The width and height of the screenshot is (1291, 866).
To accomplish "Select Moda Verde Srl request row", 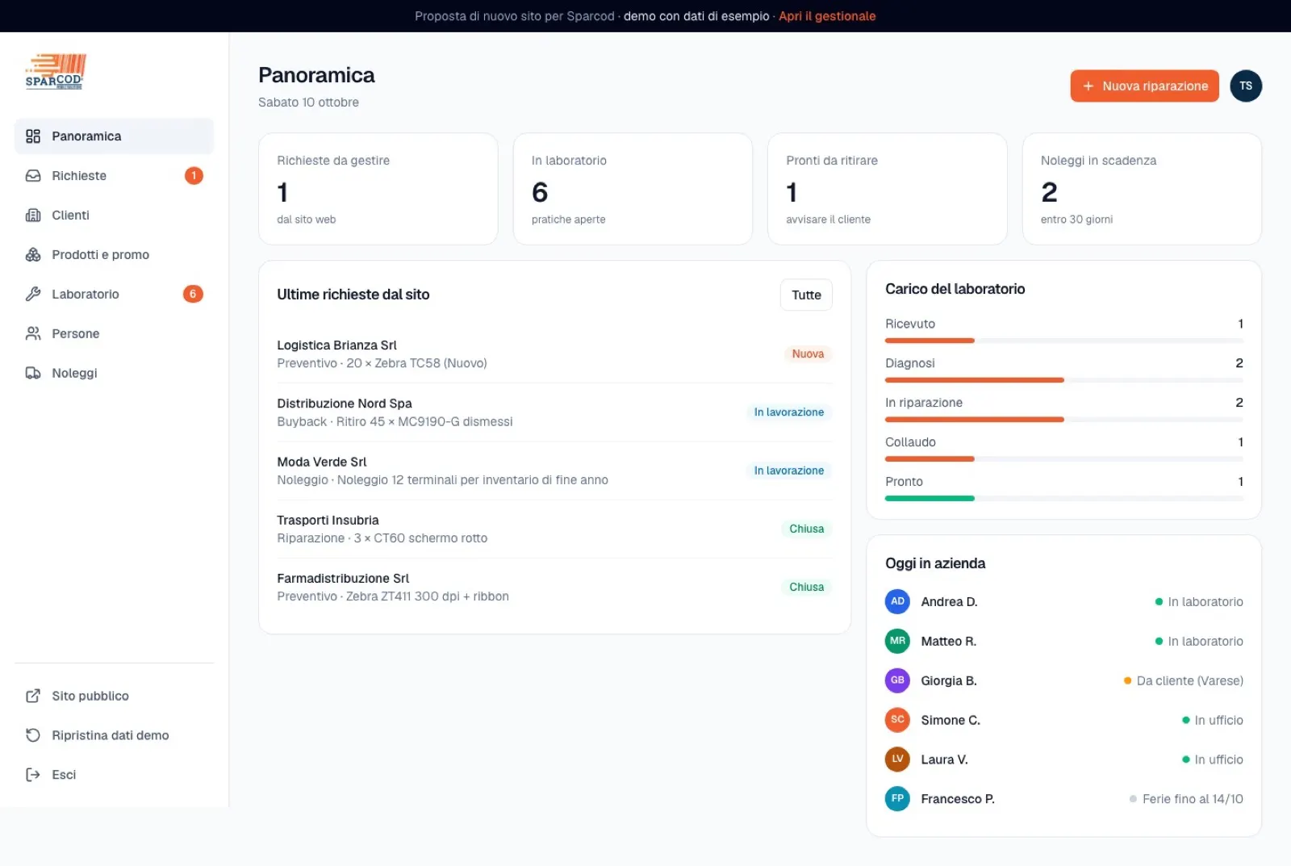I will pyautogui.click(x=554, y=471).
